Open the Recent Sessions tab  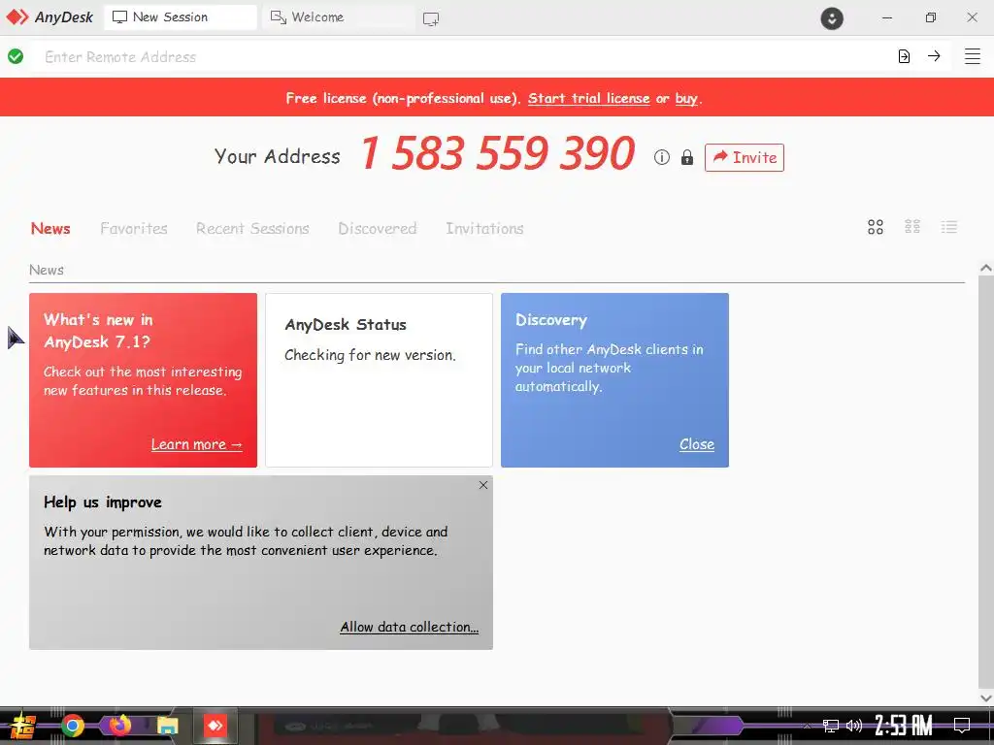252,228
